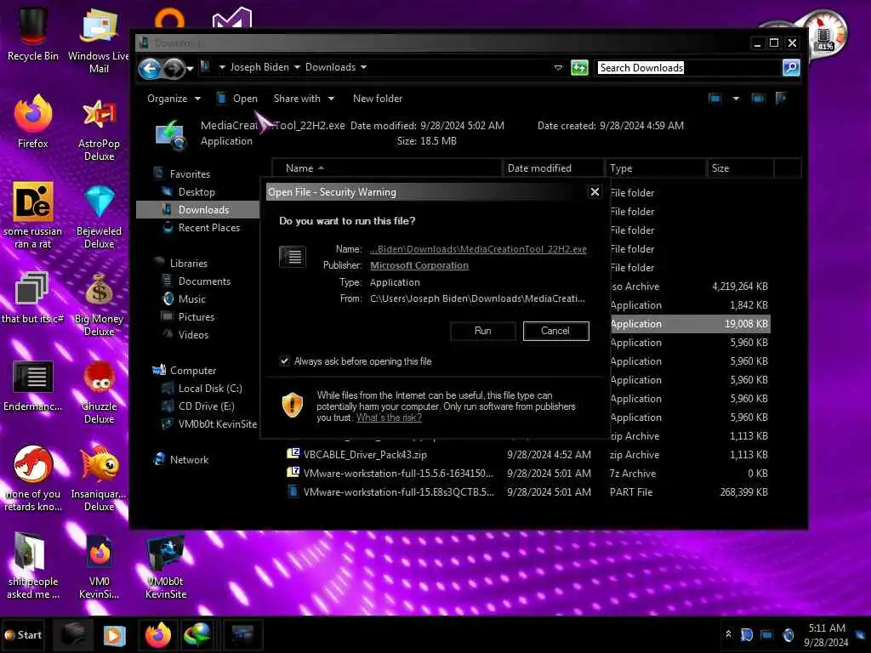
Task: Launch Chuzzle Deluxe desktop icon
Action: click(x=99, y=392)
